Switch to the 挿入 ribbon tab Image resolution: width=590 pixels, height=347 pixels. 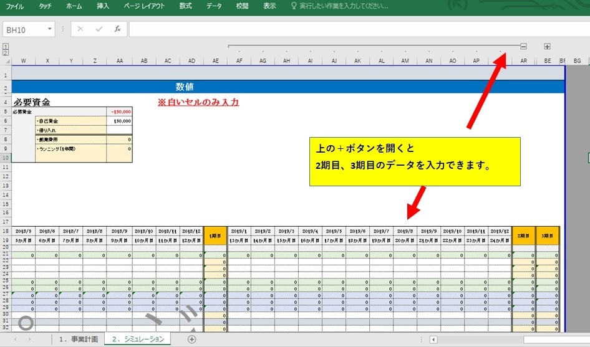pyautogui.click(x=103, y=6)
